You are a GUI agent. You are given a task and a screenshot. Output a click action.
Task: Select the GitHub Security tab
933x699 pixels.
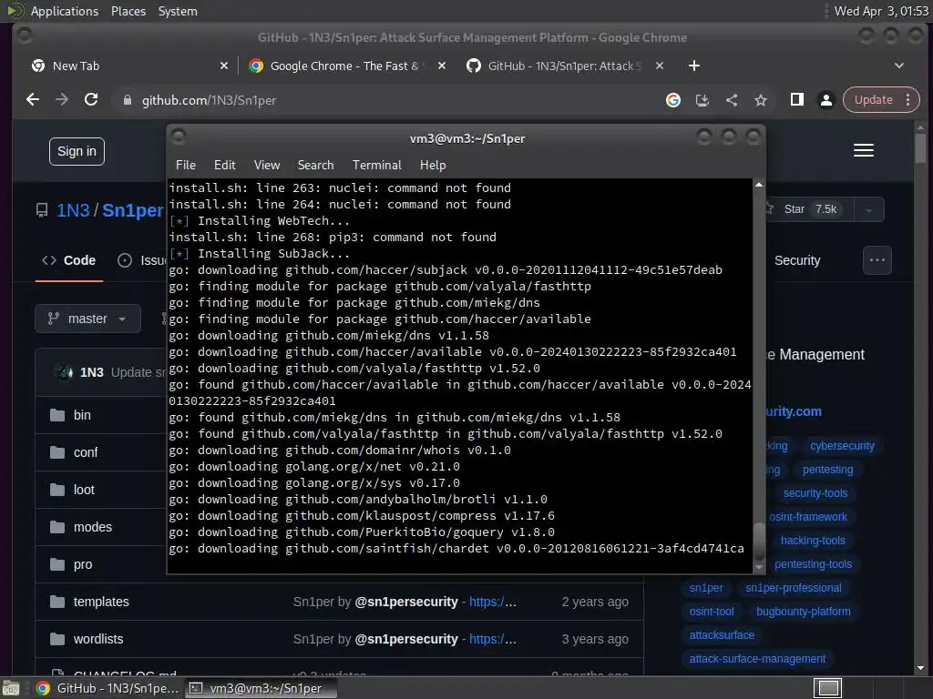click(x=796, y=260)
